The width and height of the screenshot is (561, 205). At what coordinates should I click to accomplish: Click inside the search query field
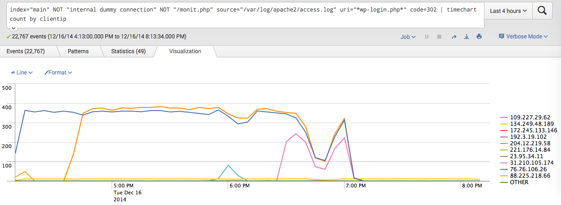point(246,14)
